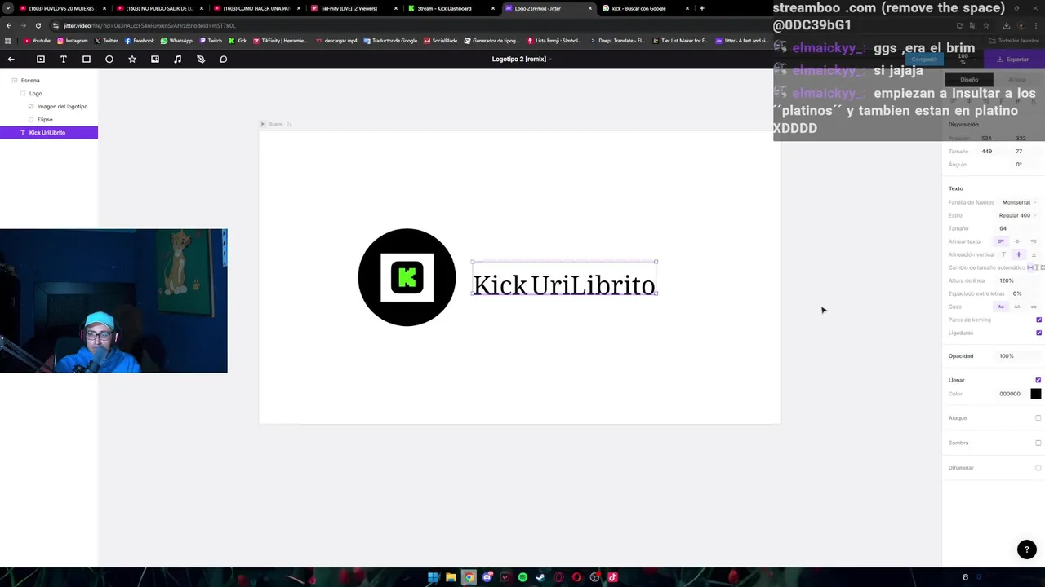The width and height of the screenshot is (1045, 587).
Task: Toggle Ligaduras checkbox
Action: tap(1038, 333)
